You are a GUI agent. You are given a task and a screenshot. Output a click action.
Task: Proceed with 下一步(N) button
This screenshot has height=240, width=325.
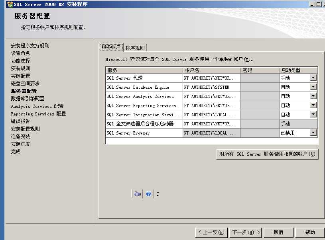pyautogui.click(x=246, y=232)
